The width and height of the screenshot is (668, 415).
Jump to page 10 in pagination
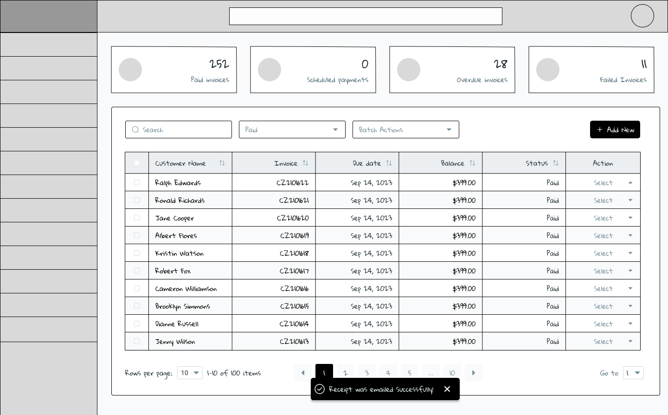(452, 373)
